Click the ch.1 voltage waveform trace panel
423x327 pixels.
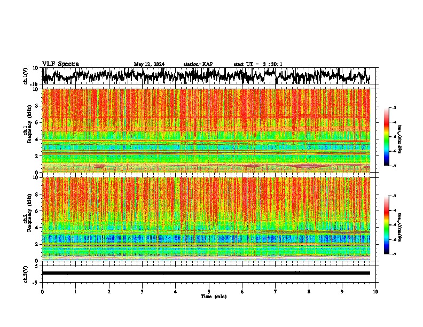(209, 76)
